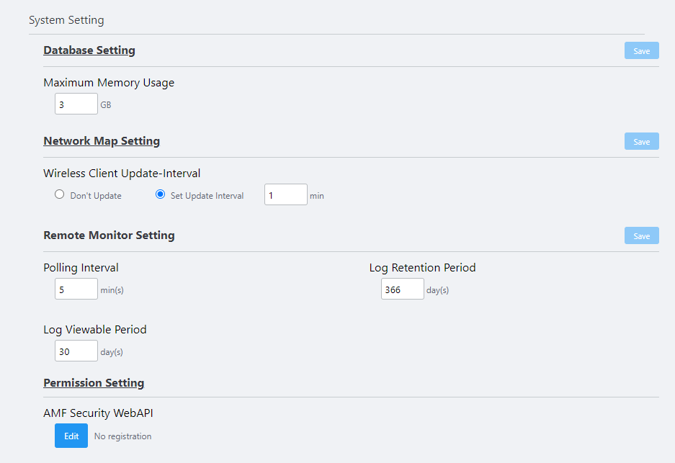Click the update interval minutes input box
Image resolution: width=675 pixels, height=463 pixels.
point(285,194)
